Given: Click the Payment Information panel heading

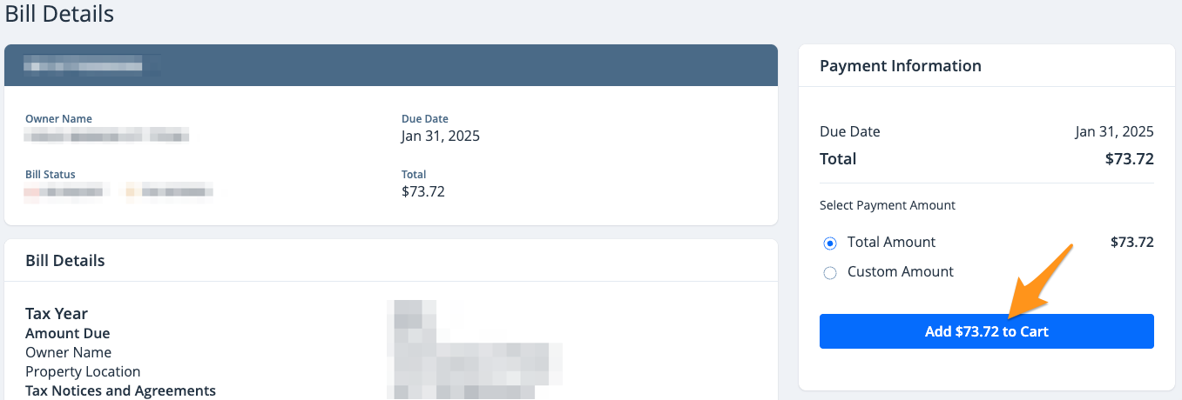Looking at the screenshot, I should (x=900, y=66).
